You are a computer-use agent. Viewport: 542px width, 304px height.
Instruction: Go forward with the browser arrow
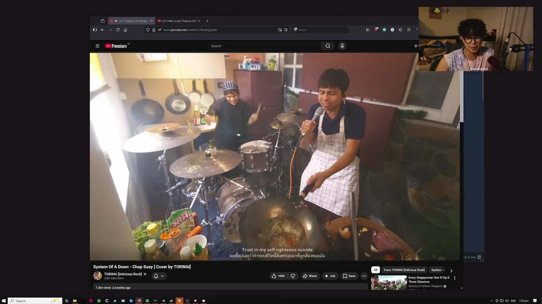click(x=110, y=30)
